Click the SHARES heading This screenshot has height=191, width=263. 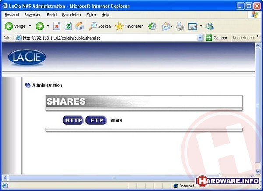point(66,101)
